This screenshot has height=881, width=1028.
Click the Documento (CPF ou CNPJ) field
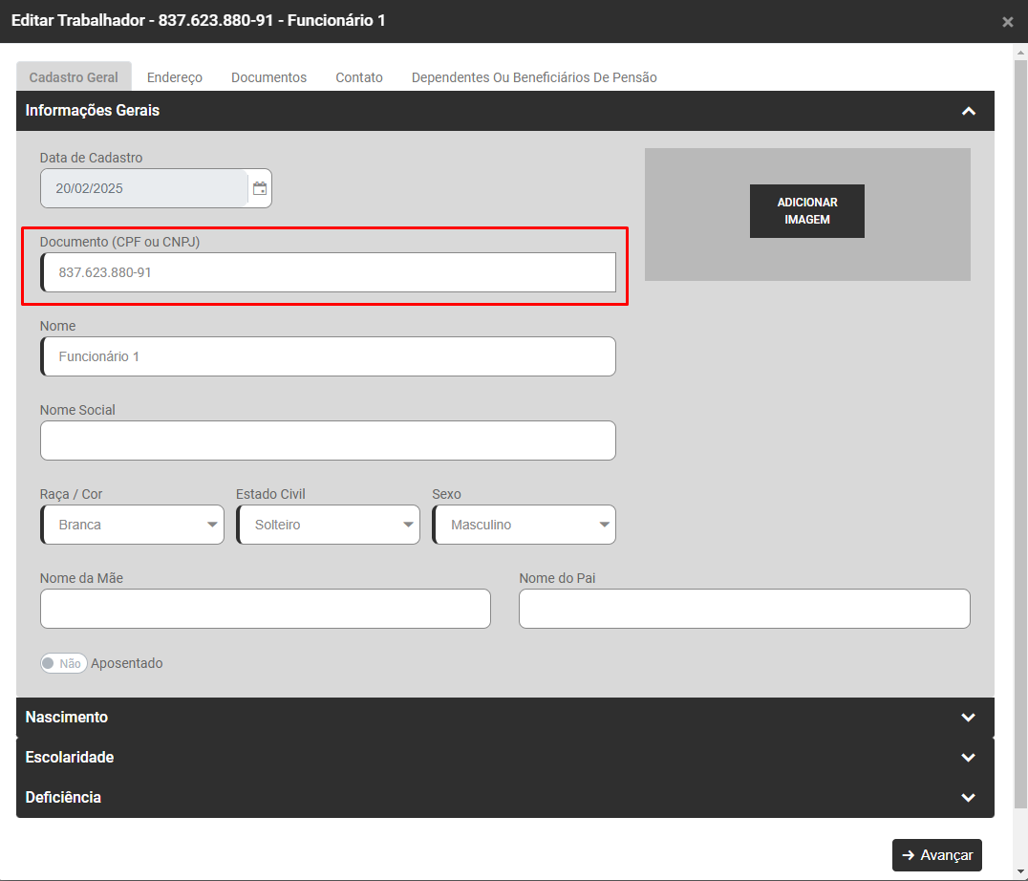click(x=328, y=272)
